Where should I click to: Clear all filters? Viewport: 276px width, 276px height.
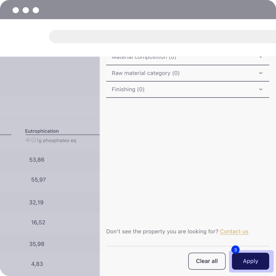pos(207,261)
